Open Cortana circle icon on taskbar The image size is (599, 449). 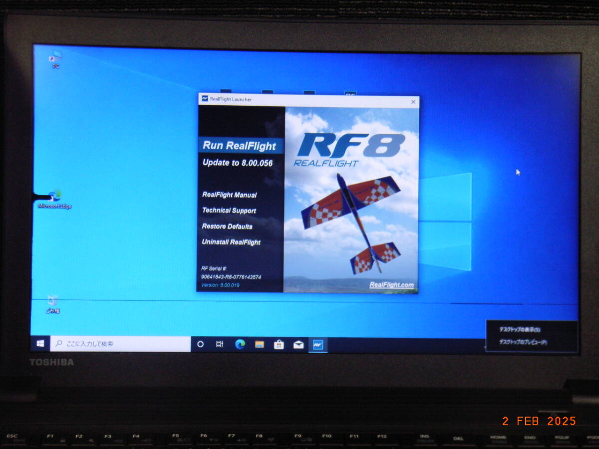click(200, 344)
